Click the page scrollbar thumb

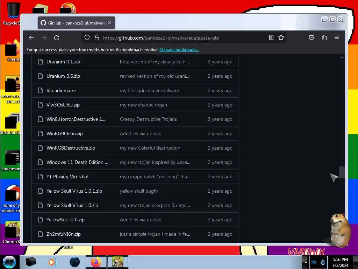[x=342, y=172]
